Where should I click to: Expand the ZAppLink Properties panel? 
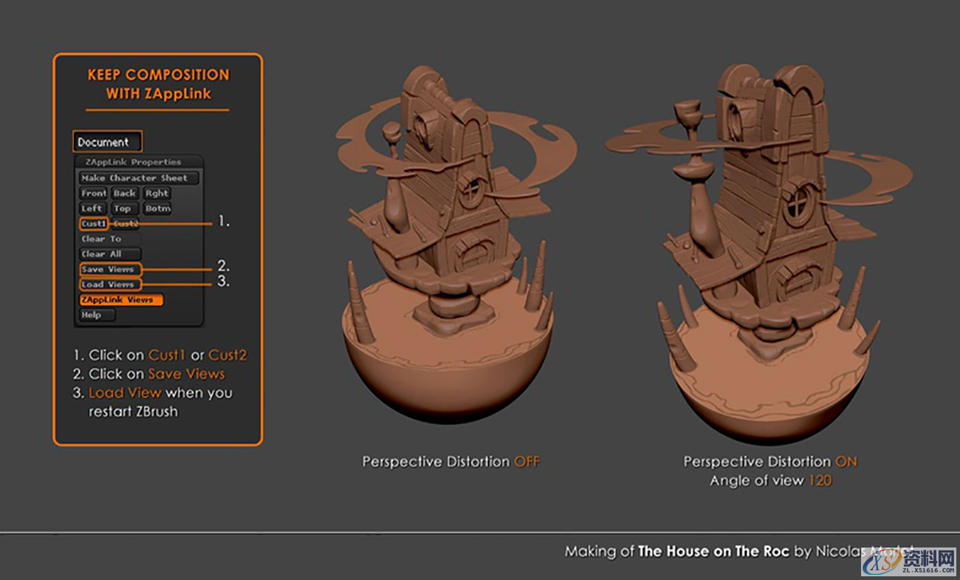pyautogui.click(x=133, y=161)
